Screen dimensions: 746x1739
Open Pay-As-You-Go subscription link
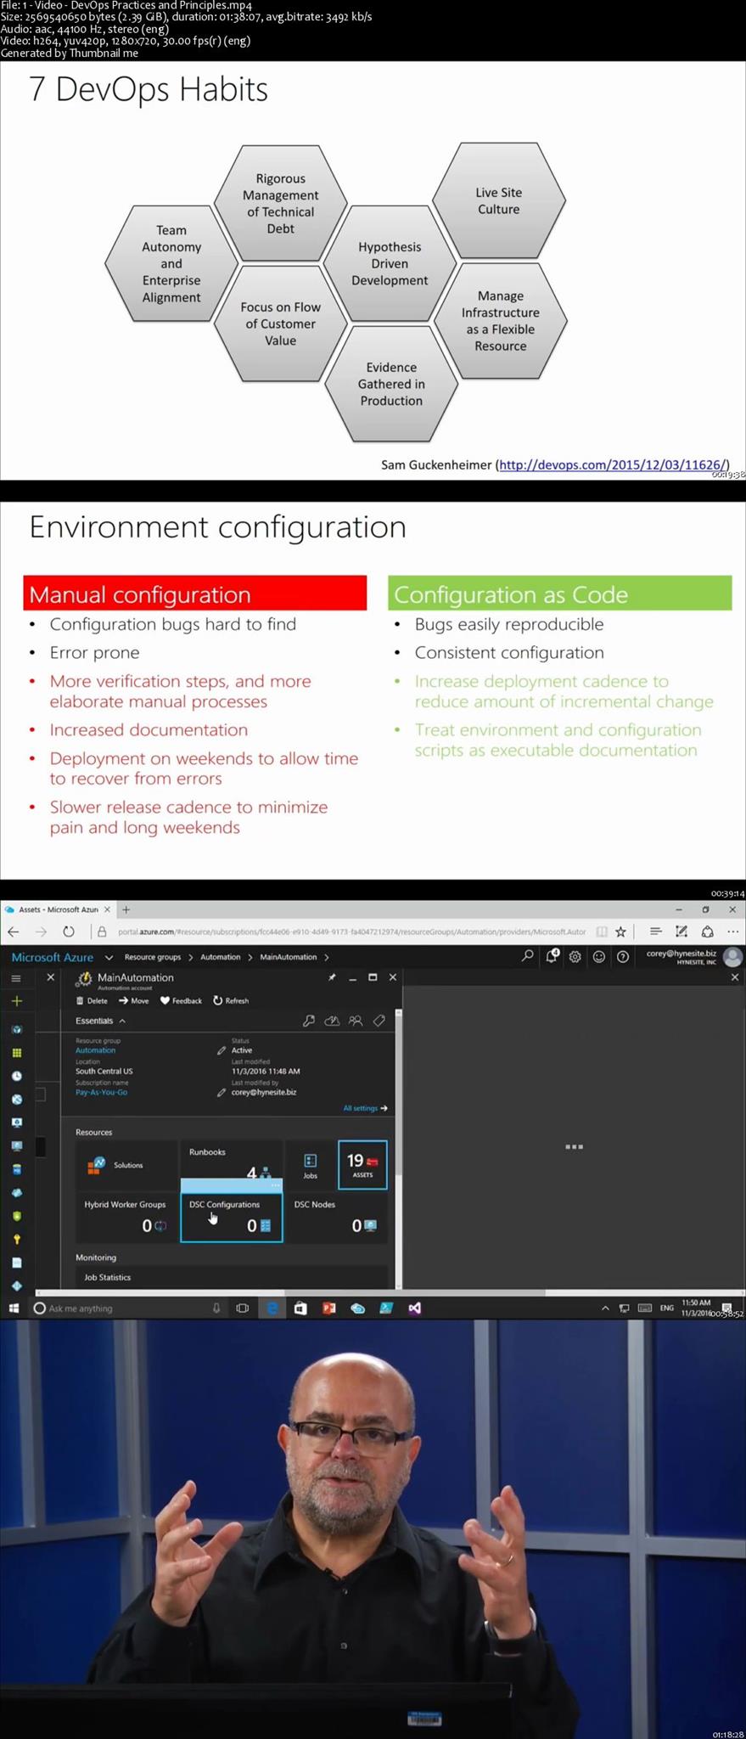click(x=101, y=1092)
